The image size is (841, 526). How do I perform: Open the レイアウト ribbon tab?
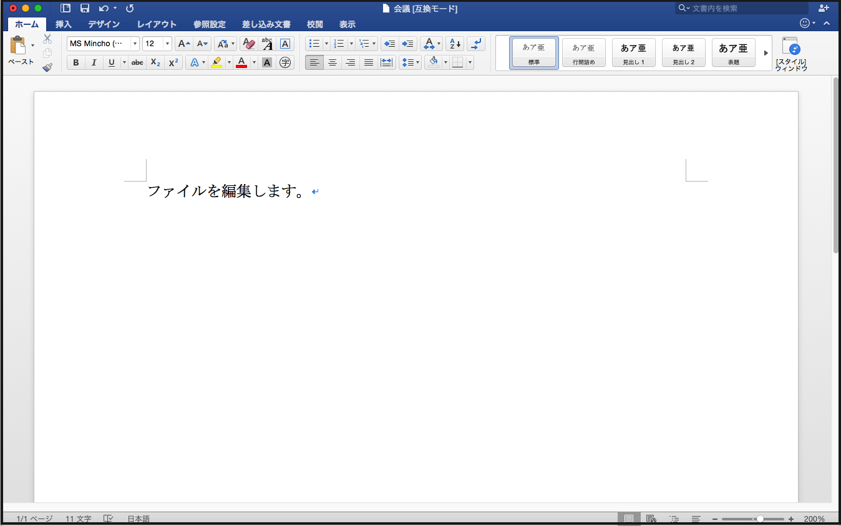coord(157,24)
